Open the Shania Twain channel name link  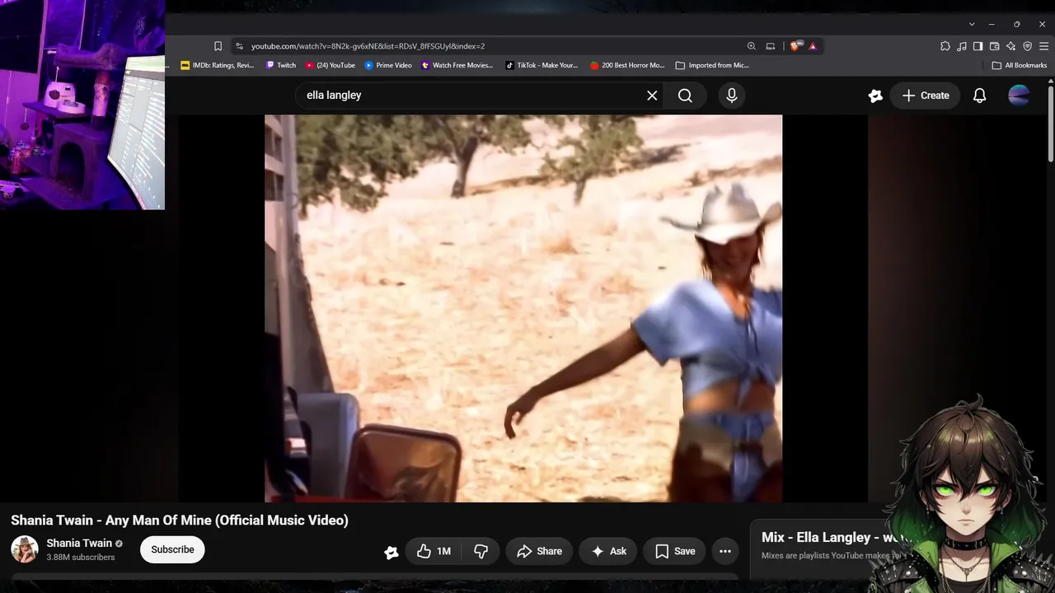(79, 543)
